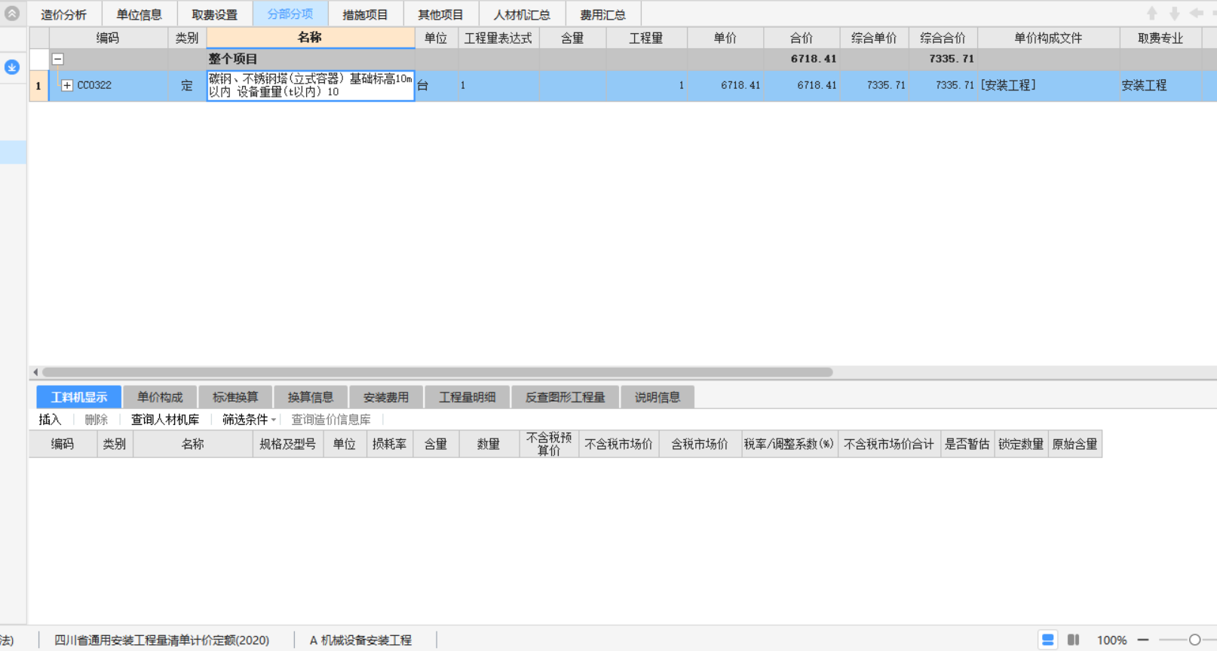The height and width of the screenshot is (651, 1217).
Task: Open the 取费设置 tab
Action: [x=215, y=14]
